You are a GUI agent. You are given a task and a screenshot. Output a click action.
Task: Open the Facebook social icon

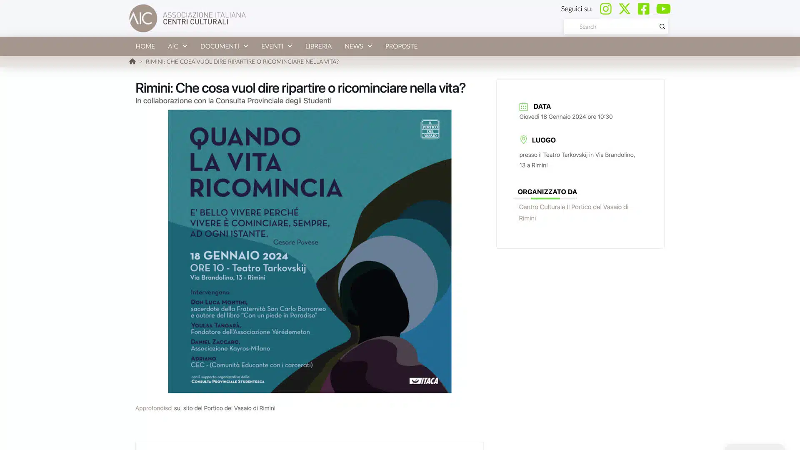[x=643, y=9]
